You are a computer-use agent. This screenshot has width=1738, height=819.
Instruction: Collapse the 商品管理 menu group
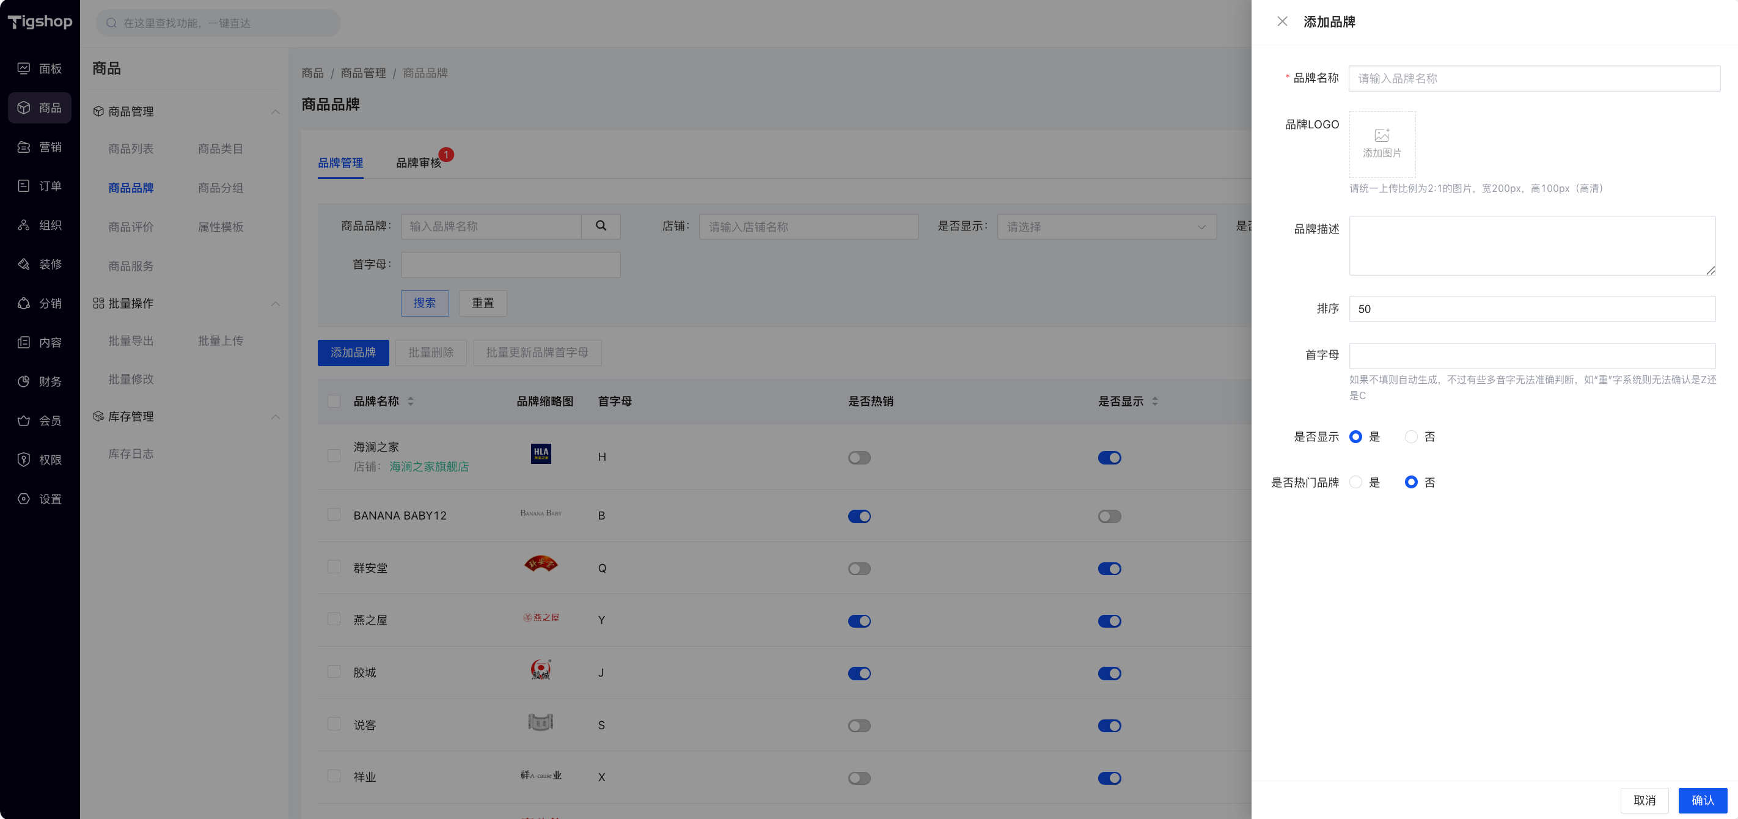point(275,111)
